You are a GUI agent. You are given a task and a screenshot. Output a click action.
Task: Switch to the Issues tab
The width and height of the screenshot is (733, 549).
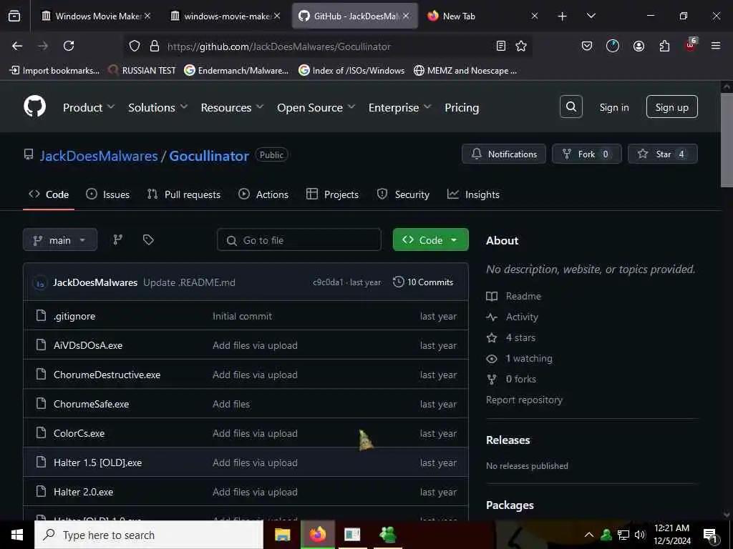108,194
